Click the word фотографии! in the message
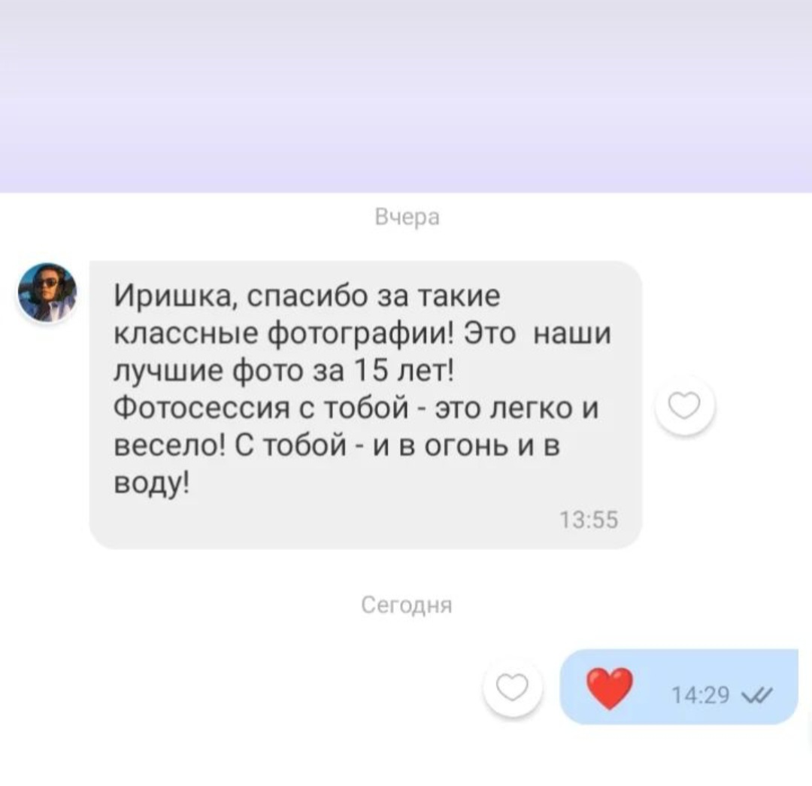The height and width of the screenshot is (786, 812). 362,335
